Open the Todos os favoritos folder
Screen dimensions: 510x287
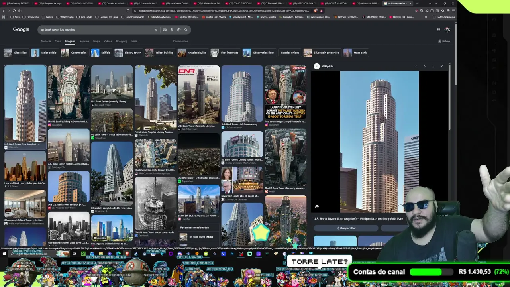(444, 17)
